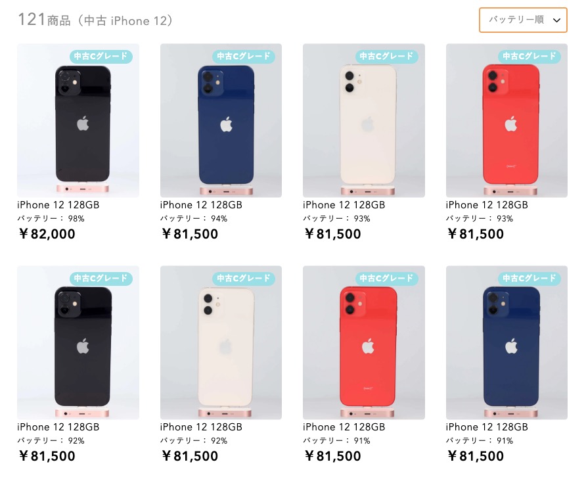This screenshot has height=483, width=586.
Task: Click the chevron arrow in the sort box
Action: pos(556,20)
